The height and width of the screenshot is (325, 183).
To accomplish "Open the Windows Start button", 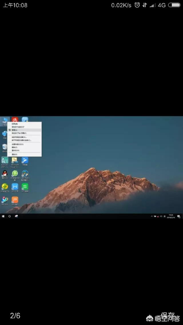I will pyautogui.click(x=3, y=216).
